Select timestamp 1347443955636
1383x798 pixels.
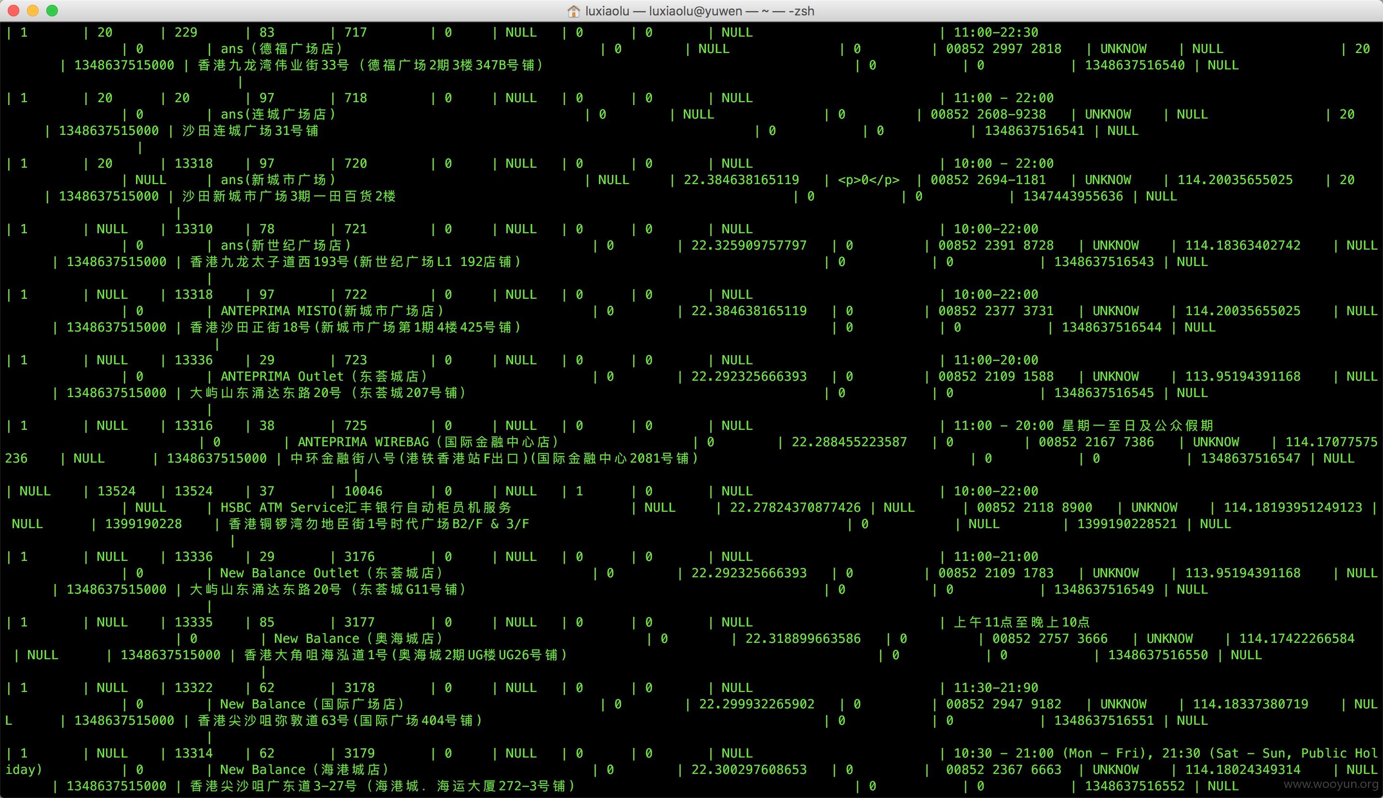point(1072,197)
